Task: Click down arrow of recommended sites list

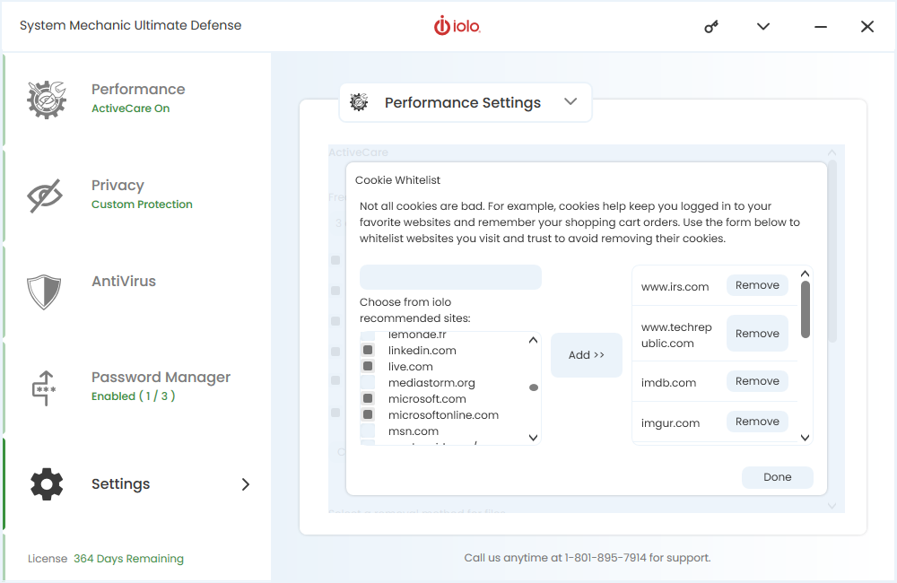Action: (x=533, y=438)
